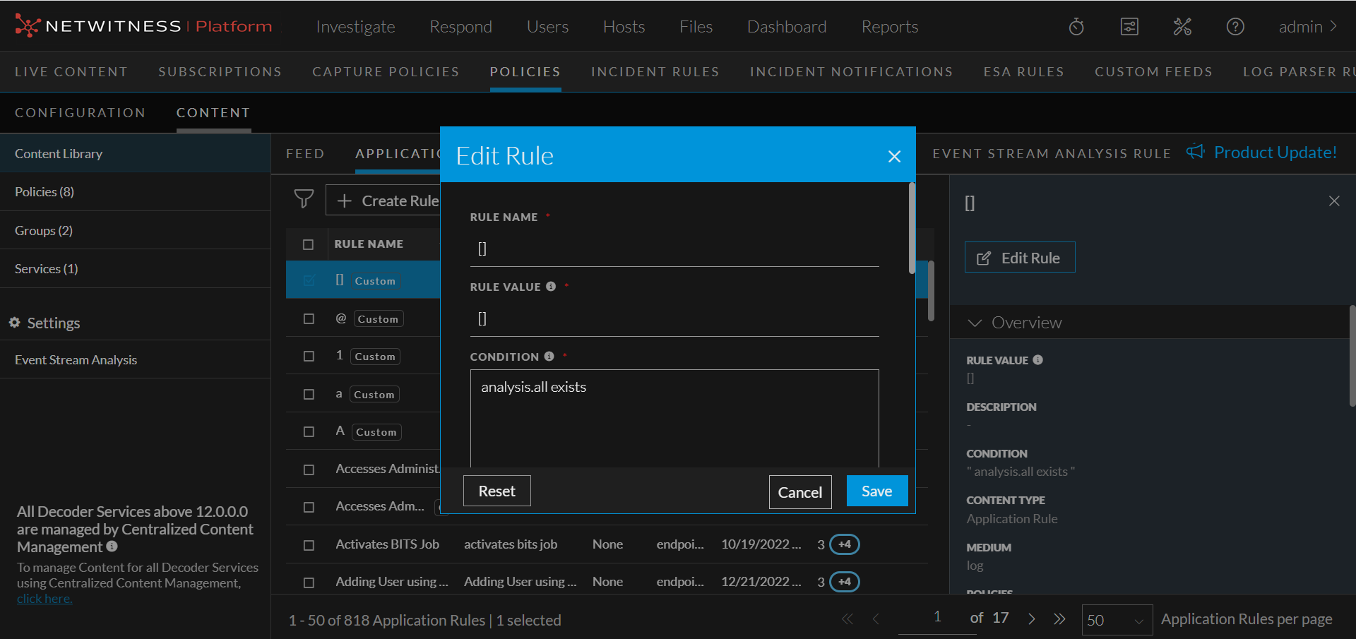The height and width of the screenshot is (639, 1356).
Task: Open the Incident Rules tab
Action: [655, 72]
